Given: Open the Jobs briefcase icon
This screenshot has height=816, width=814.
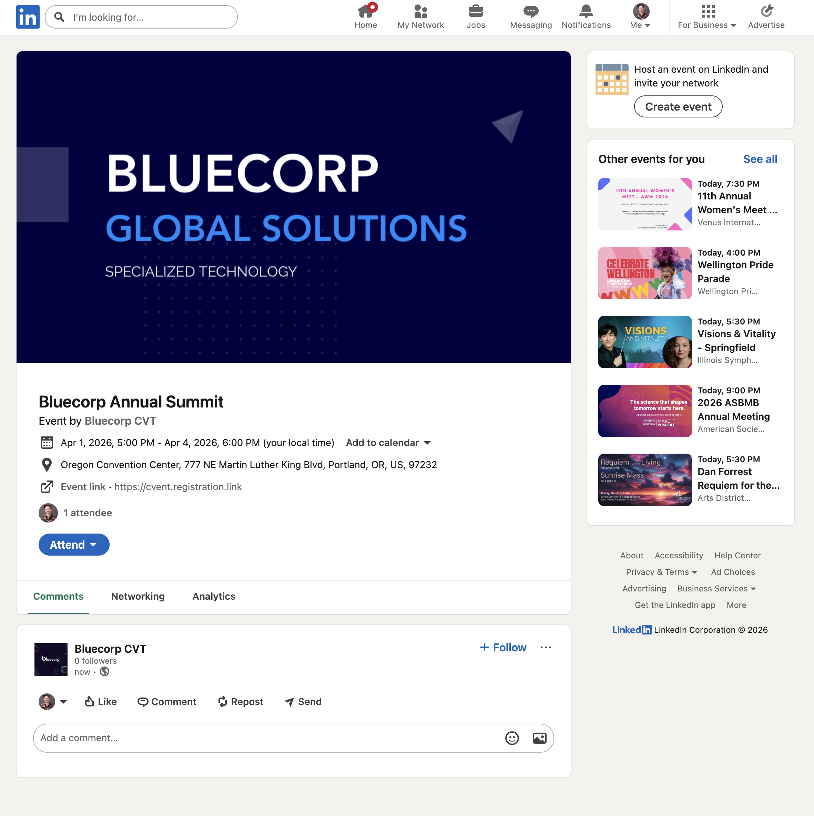Looking at the screenshot, I should pyautogui.click(x=476, y=12).
